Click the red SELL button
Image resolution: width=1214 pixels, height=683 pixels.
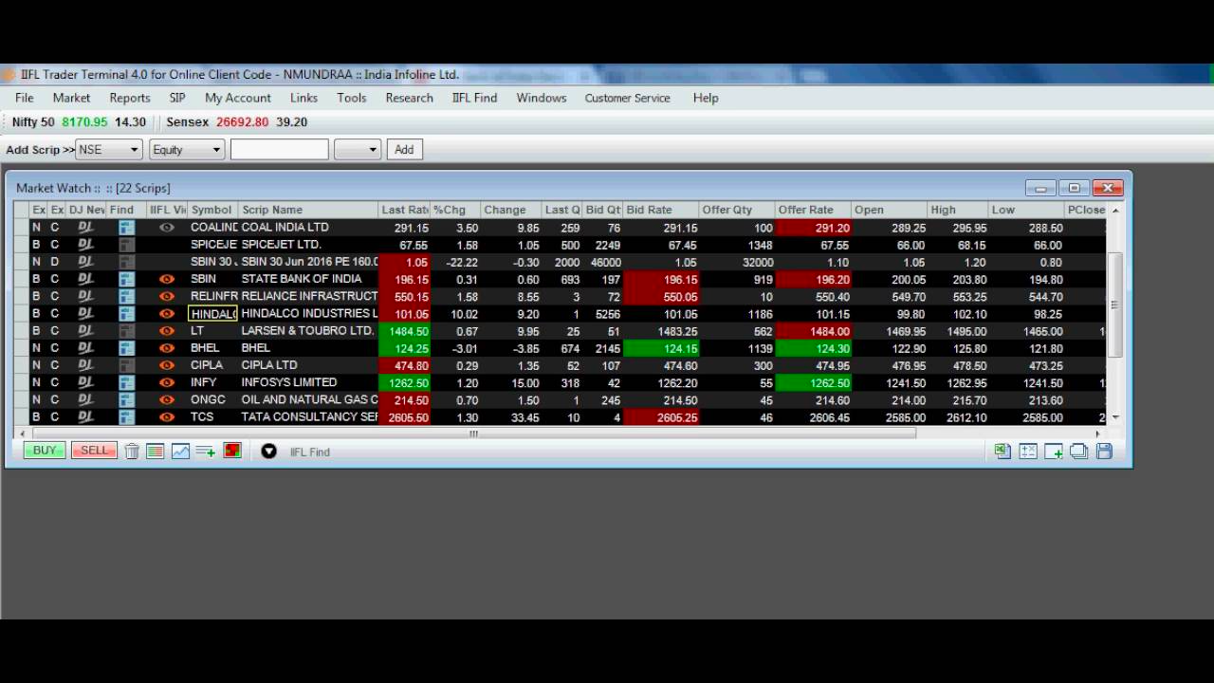[94, 451]
